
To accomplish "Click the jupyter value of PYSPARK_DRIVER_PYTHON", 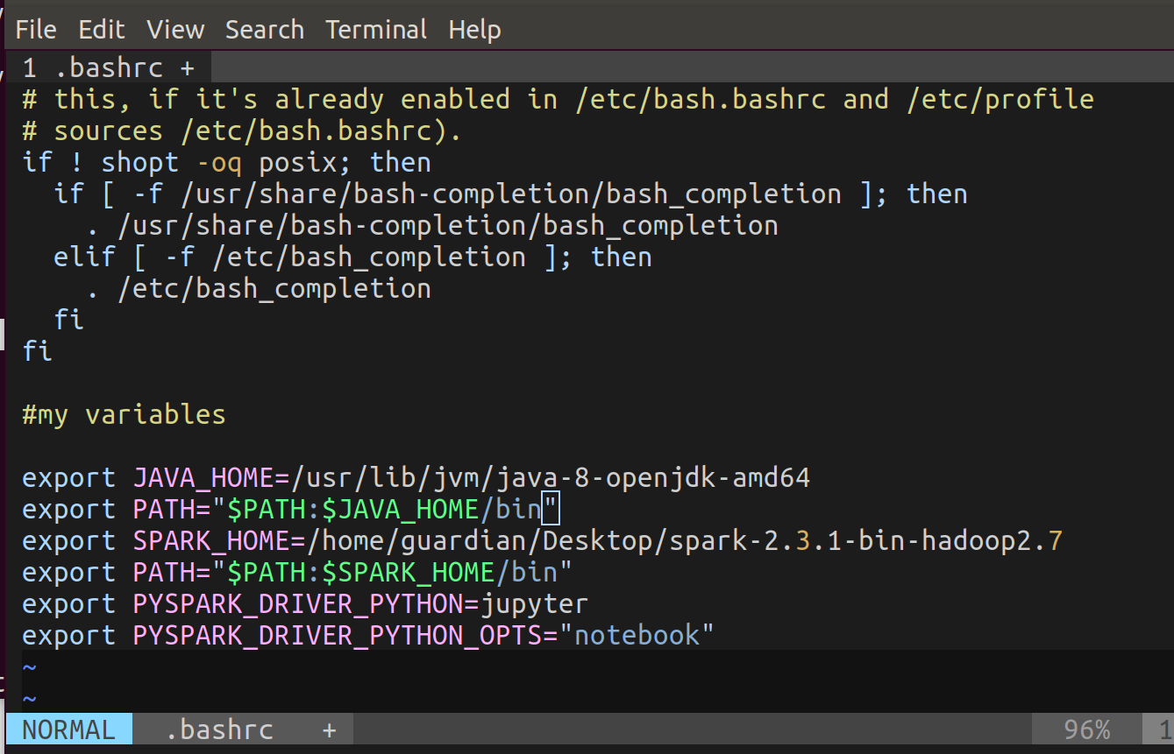I will pyautogui.click(x=535, y=604).
